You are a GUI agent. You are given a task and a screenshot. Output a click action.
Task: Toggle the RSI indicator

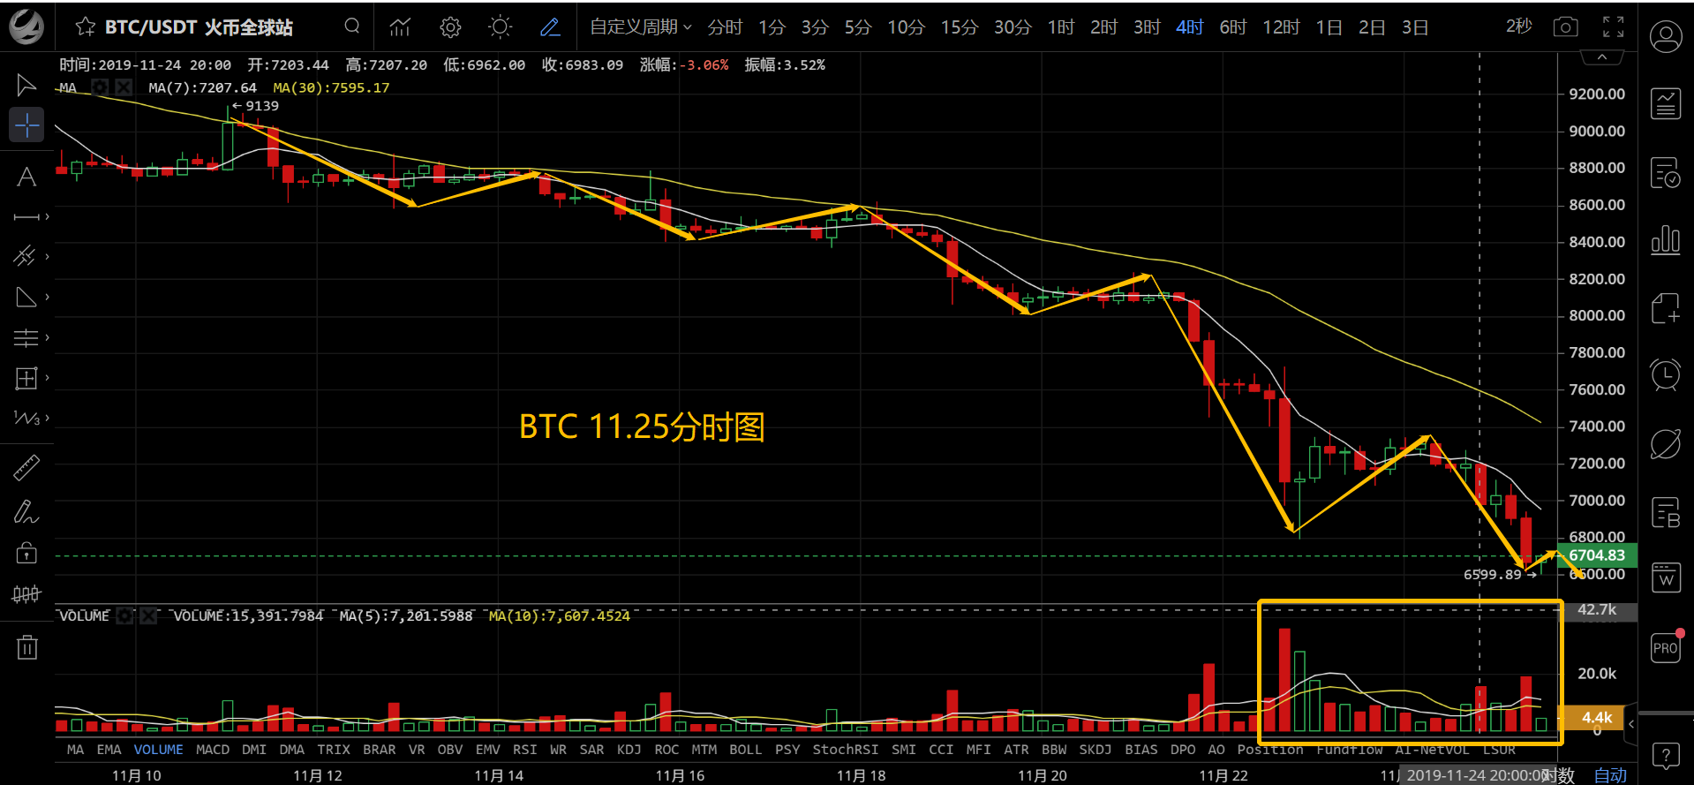pos(524,749)
